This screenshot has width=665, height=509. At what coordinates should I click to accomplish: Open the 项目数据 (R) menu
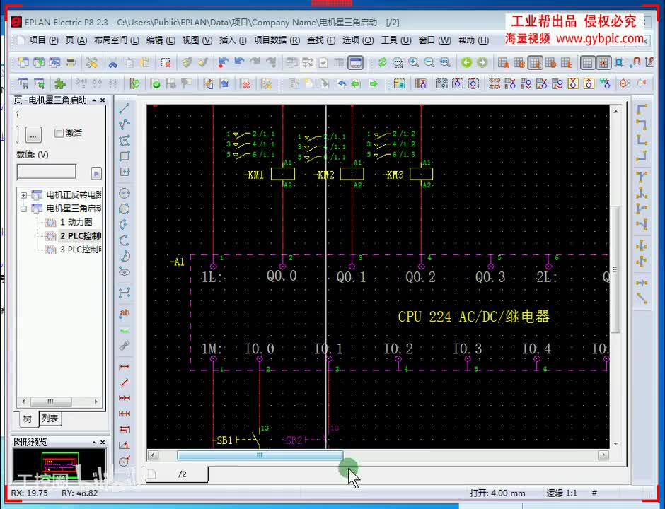277,40
